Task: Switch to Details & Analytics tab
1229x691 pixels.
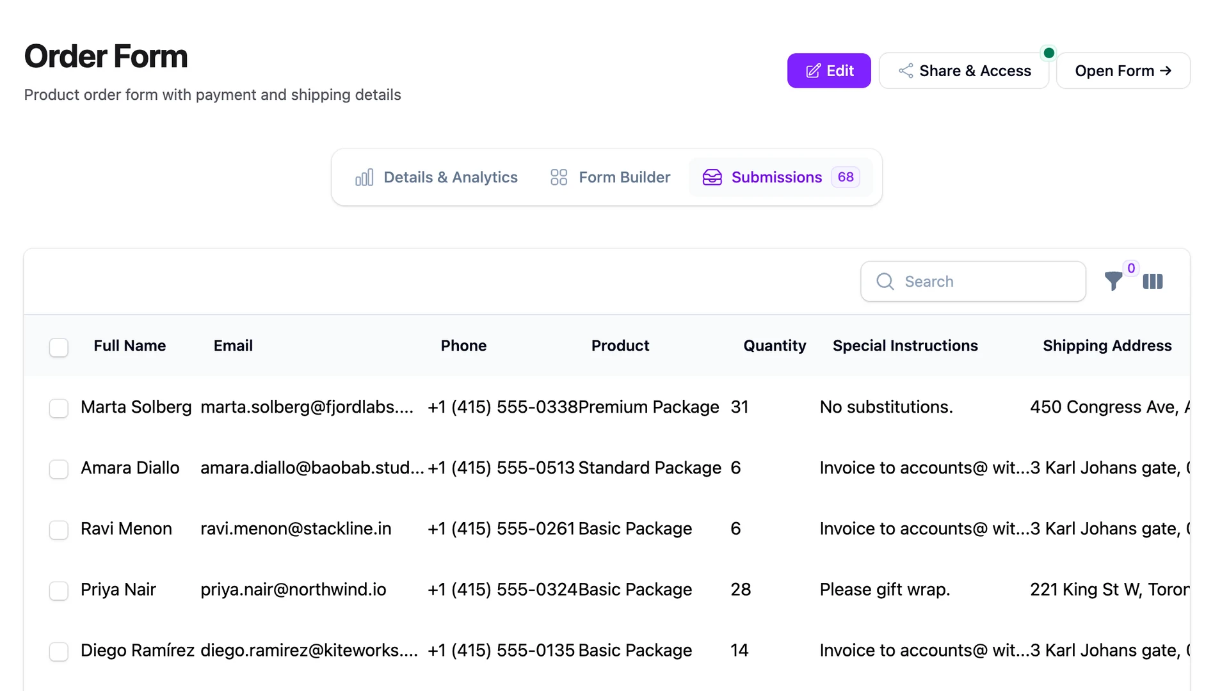Action: 436,177
